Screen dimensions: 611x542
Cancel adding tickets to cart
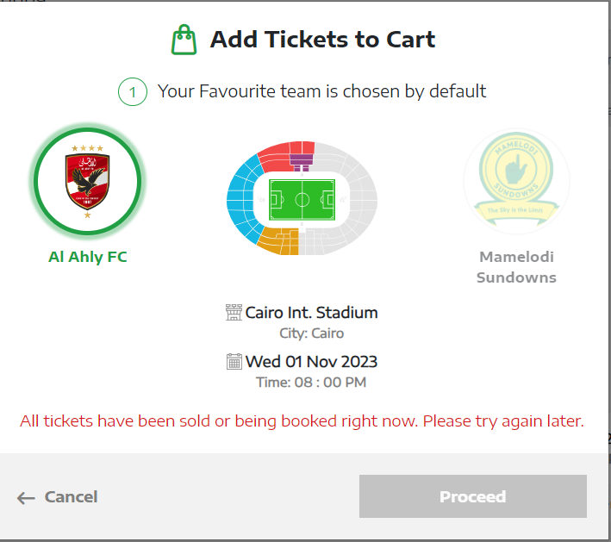71,497
